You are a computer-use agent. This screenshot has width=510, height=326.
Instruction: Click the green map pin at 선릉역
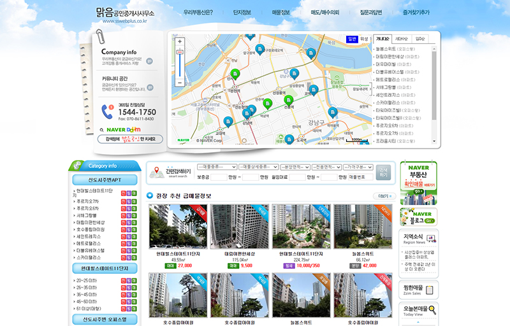click(x=288, y=101)
